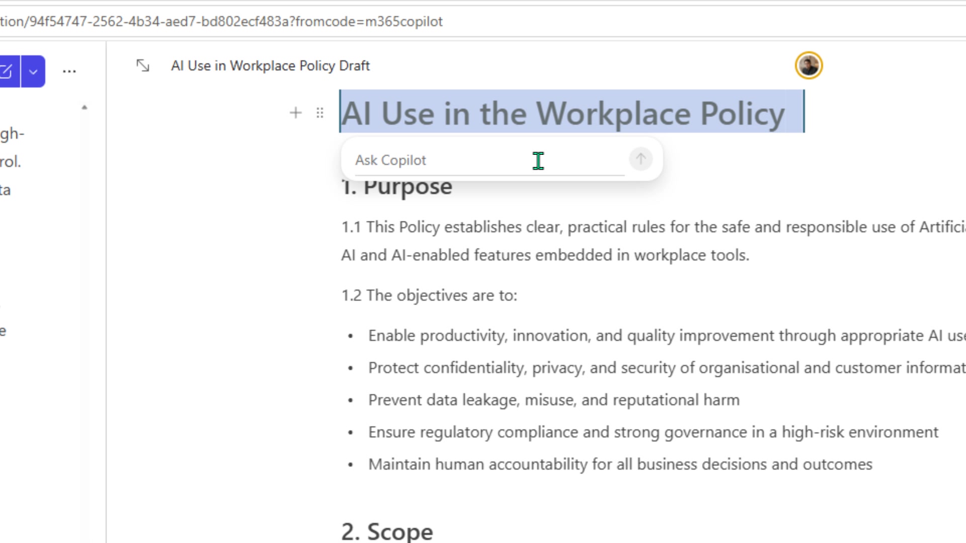The width and height of the screenshot is (966, 543).
Task: Click bullet 'Maintain human accountability'
Action: 620,464
